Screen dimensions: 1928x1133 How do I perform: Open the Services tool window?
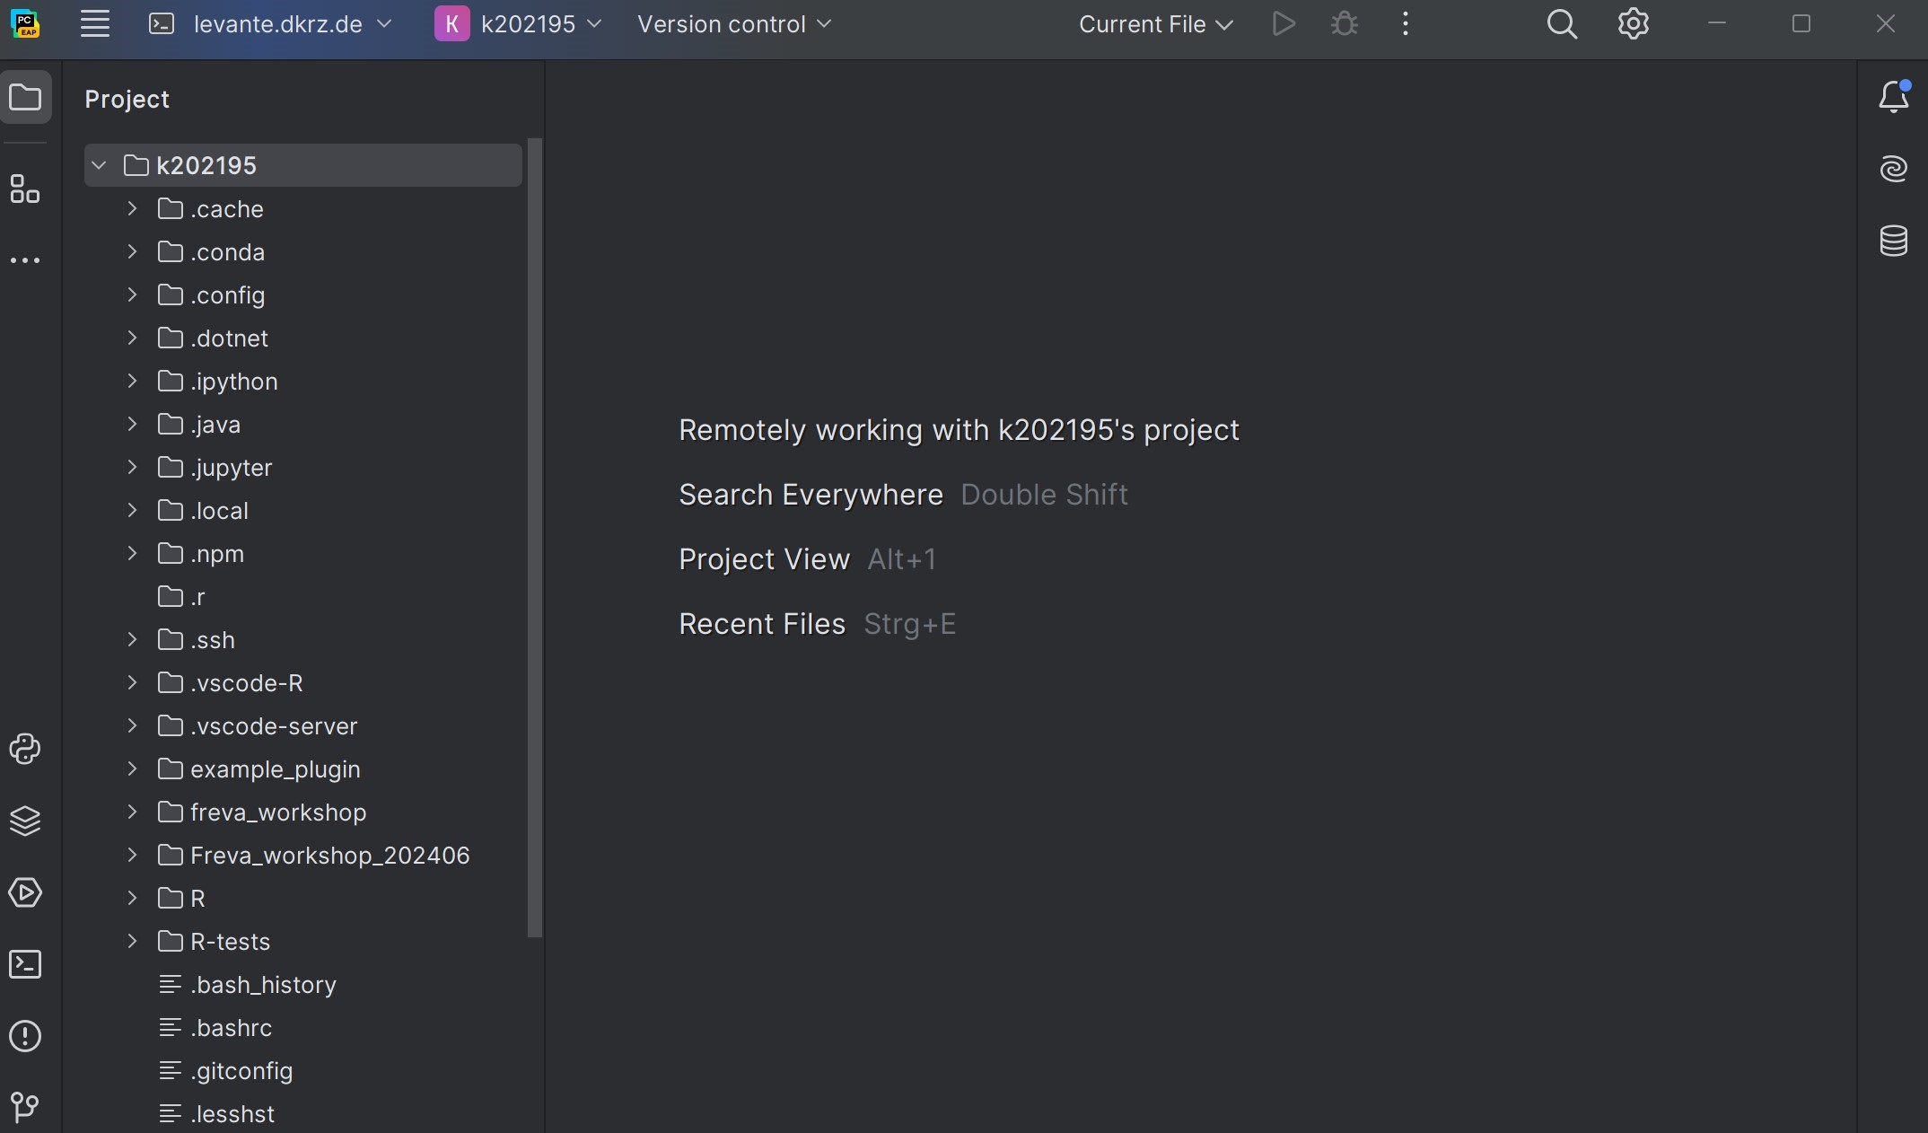(24, 893)
